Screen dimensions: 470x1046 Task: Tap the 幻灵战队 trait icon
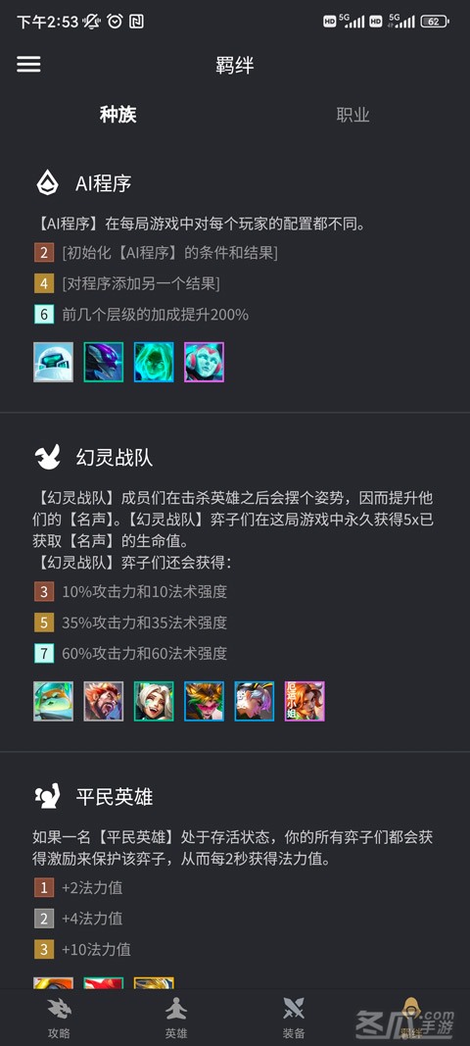[48, 457]
